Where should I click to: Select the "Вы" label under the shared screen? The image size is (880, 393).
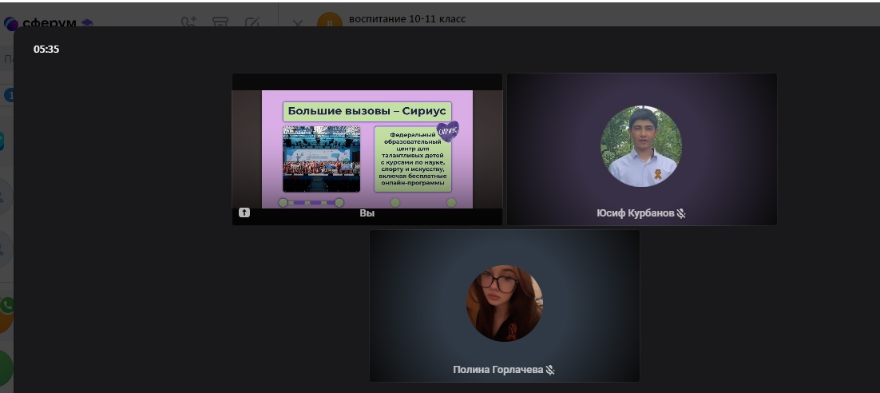(367, 213)
